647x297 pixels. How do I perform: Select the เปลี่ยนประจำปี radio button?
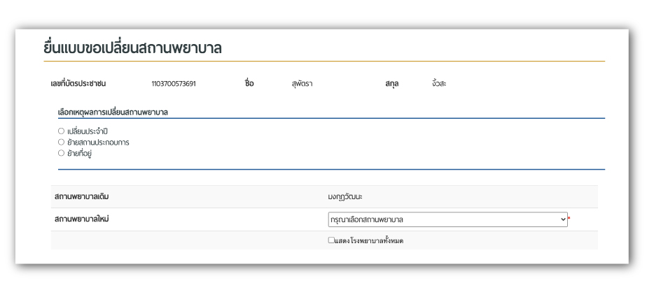[x=62, y=131]
